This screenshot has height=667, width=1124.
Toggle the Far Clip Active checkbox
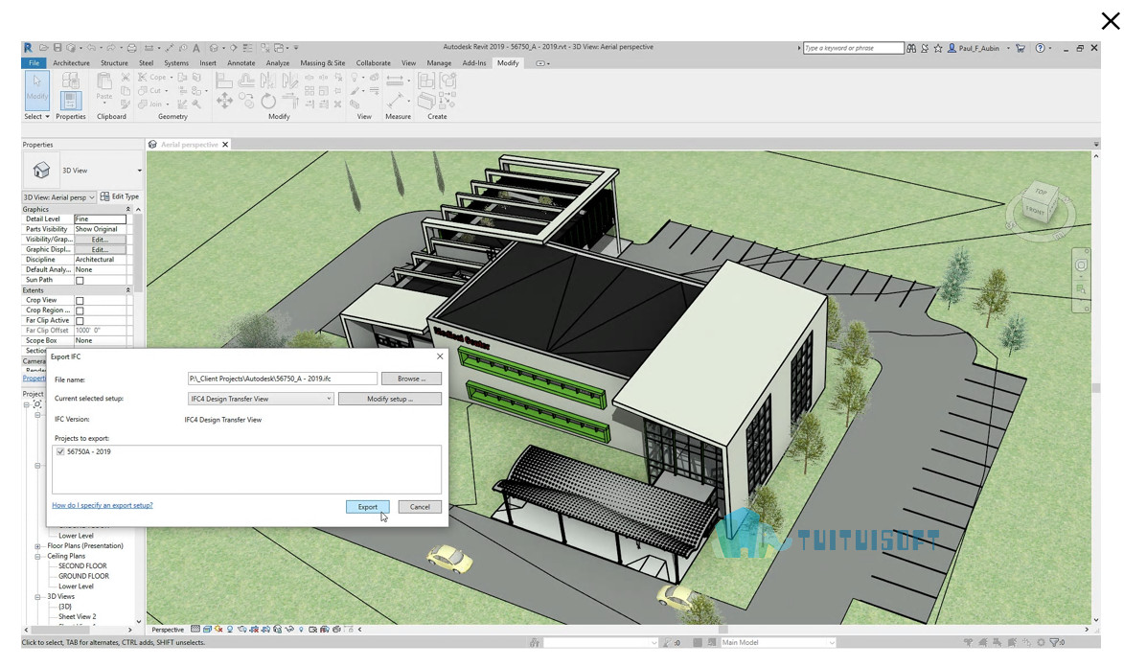pos(80,321)
